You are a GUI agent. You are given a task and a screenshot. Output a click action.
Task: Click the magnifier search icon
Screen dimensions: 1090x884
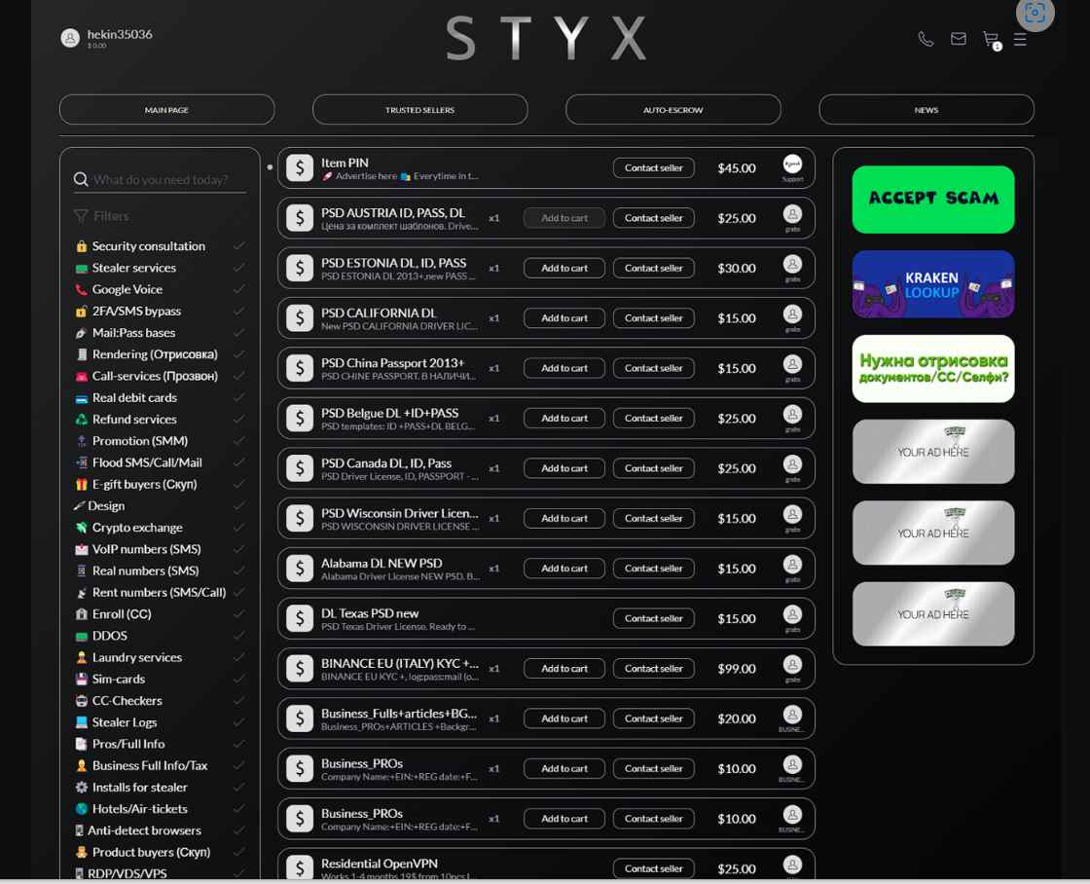click(81, 179)
